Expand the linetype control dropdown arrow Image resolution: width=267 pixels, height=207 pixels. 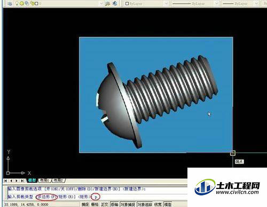(217, 3)
